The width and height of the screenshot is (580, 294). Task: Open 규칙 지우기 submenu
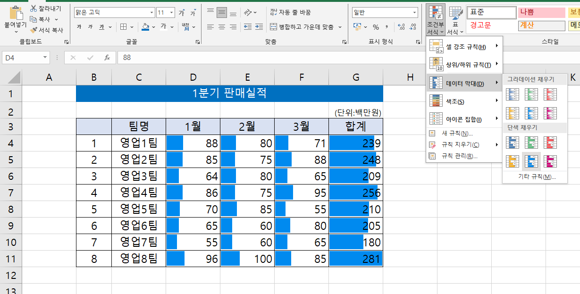click(464, 144)
